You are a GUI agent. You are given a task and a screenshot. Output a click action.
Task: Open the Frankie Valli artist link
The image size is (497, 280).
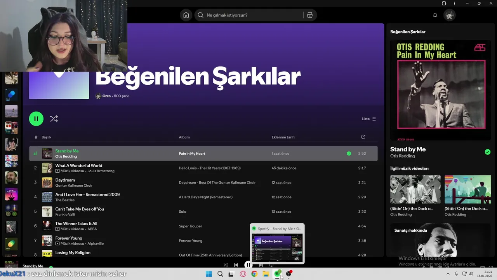[65, 215]
